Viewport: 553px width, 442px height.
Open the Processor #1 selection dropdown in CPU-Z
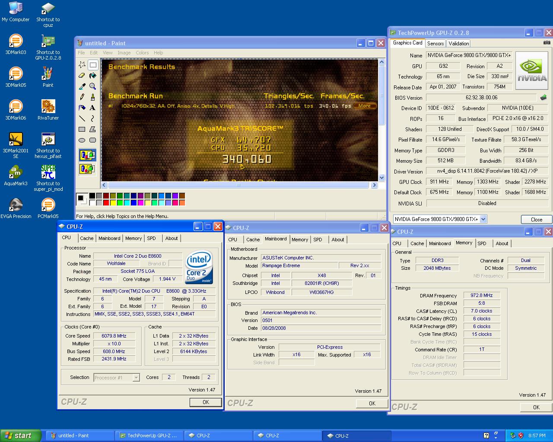coord(136,378)
